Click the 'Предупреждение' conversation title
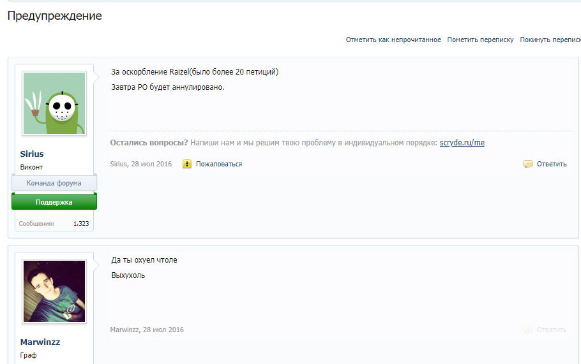Screen dimensions: 581x364 [54, 16]
